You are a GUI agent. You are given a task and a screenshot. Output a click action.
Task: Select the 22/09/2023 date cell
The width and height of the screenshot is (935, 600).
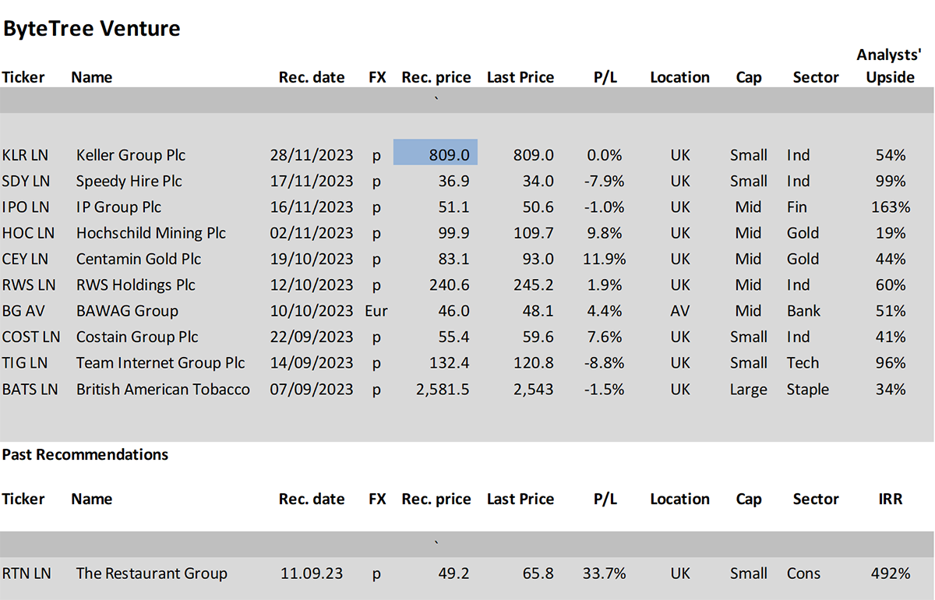click(x=312, y=337)
